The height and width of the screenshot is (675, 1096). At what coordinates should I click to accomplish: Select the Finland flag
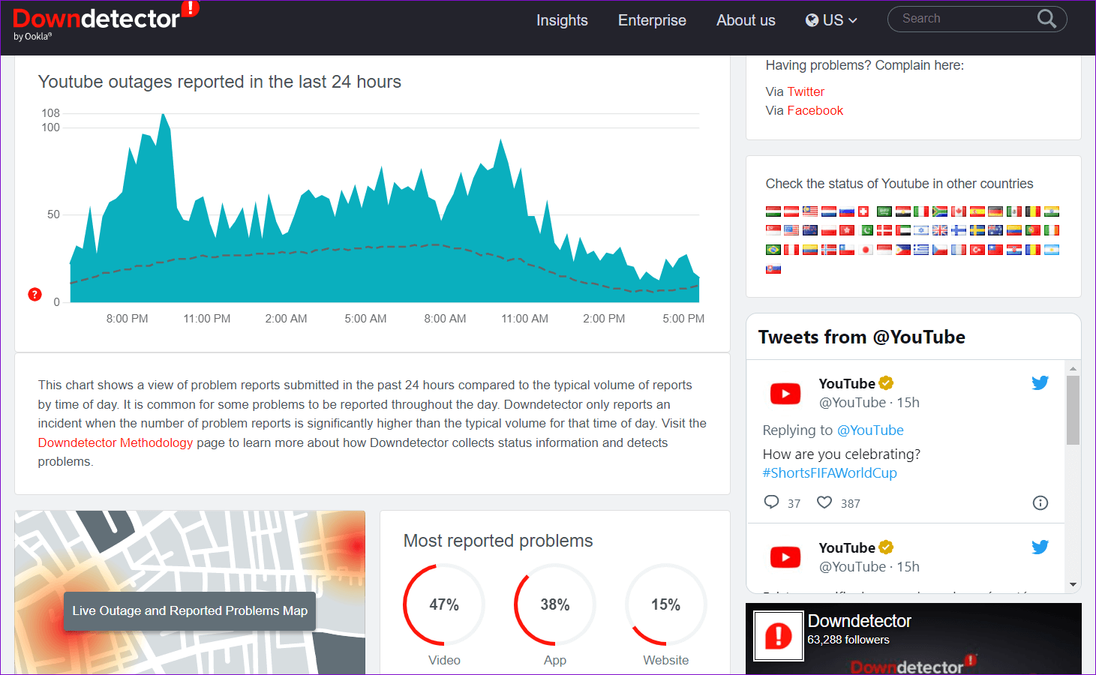pos(959,230)
